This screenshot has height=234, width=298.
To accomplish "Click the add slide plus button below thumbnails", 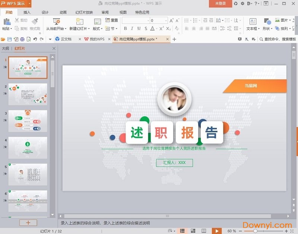I will pos(28,222).
